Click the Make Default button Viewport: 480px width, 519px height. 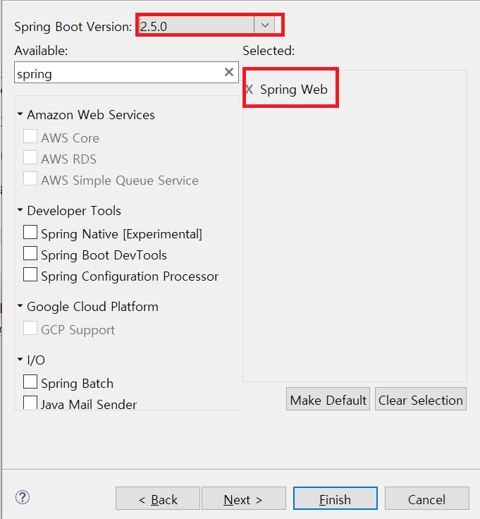click(328, 399)
